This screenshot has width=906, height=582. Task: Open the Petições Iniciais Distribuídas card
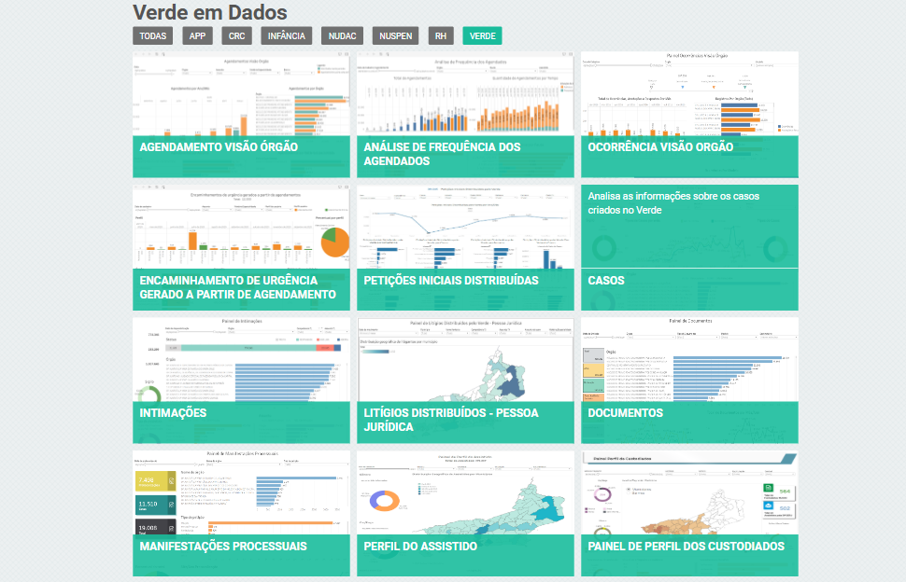click(x=465, y=247)
